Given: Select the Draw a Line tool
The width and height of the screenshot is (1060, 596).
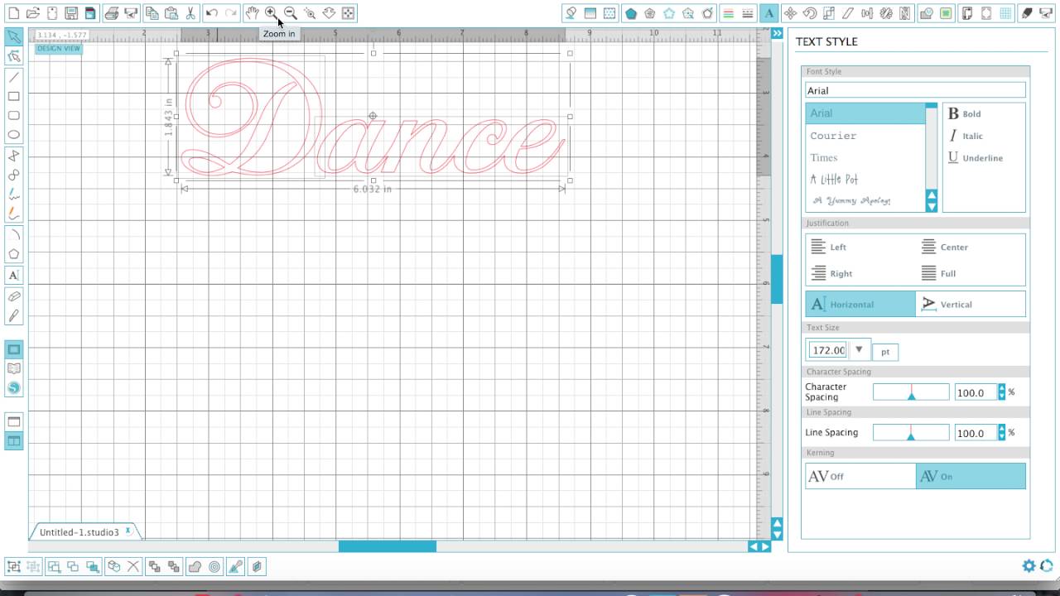Looking at the screenshot, I should click(14, 77).
